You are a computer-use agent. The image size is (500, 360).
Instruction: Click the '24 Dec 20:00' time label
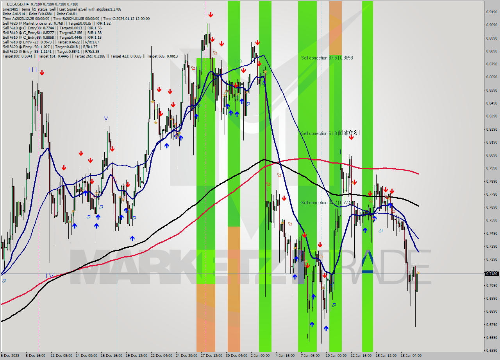coord(186,356)
